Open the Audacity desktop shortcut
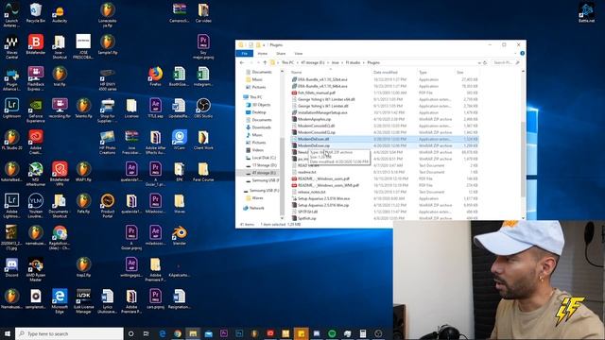The image size is (605, 340). coord(60,12)
